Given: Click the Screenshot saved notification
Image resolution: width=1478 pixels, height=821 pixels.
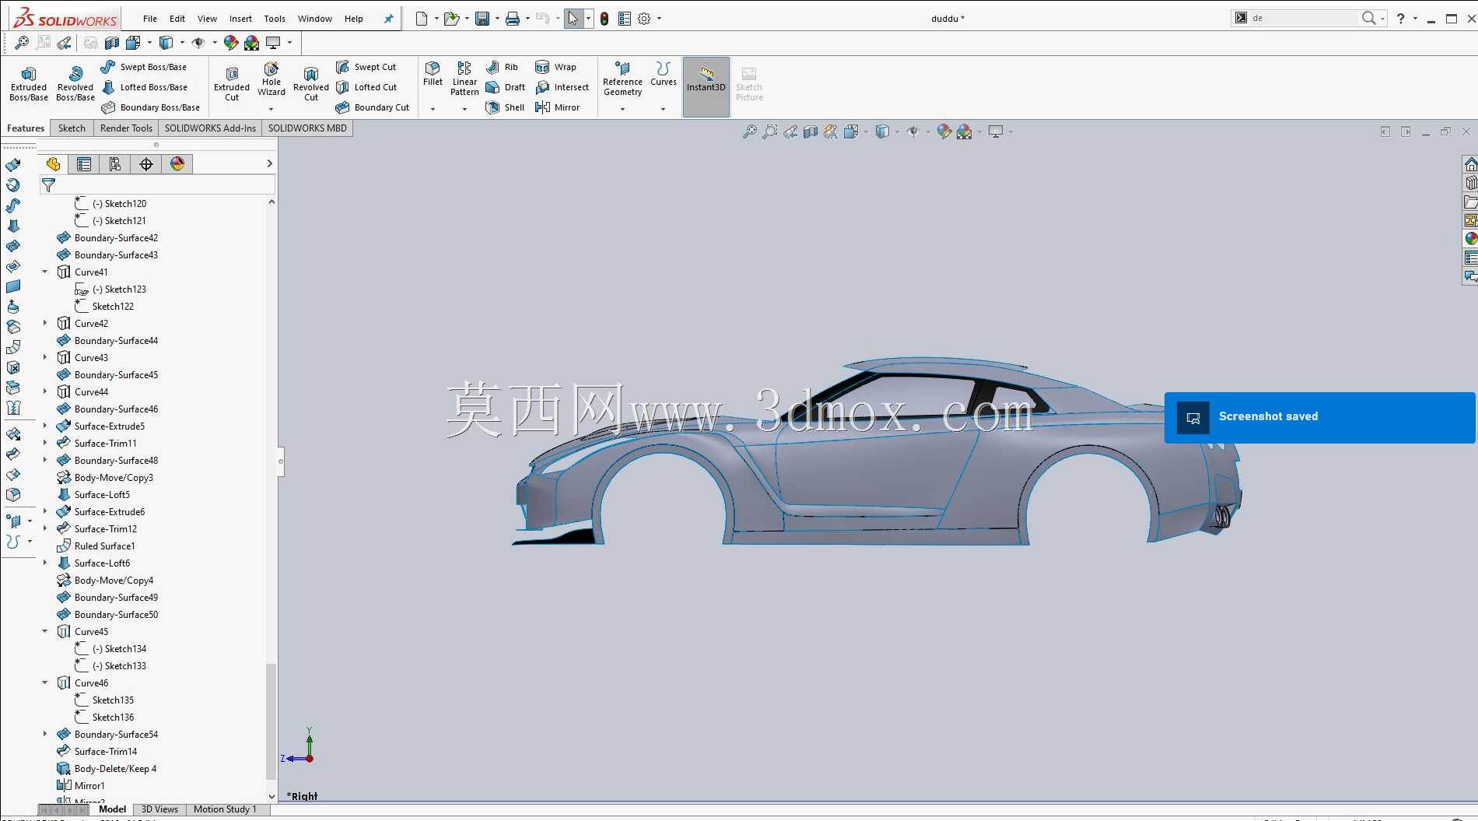Looking at the screenshot, I should [1319, 417].
